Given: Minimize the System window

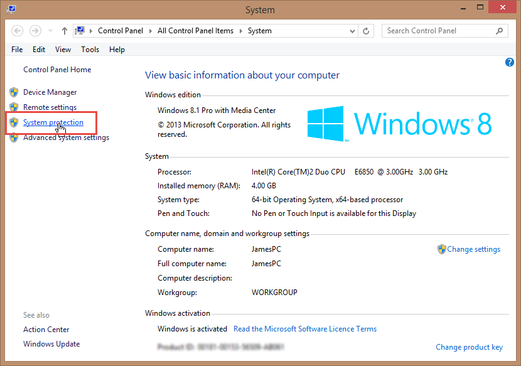Looking at the screenshot, I should pyautogui.click(x=463, y=8).
